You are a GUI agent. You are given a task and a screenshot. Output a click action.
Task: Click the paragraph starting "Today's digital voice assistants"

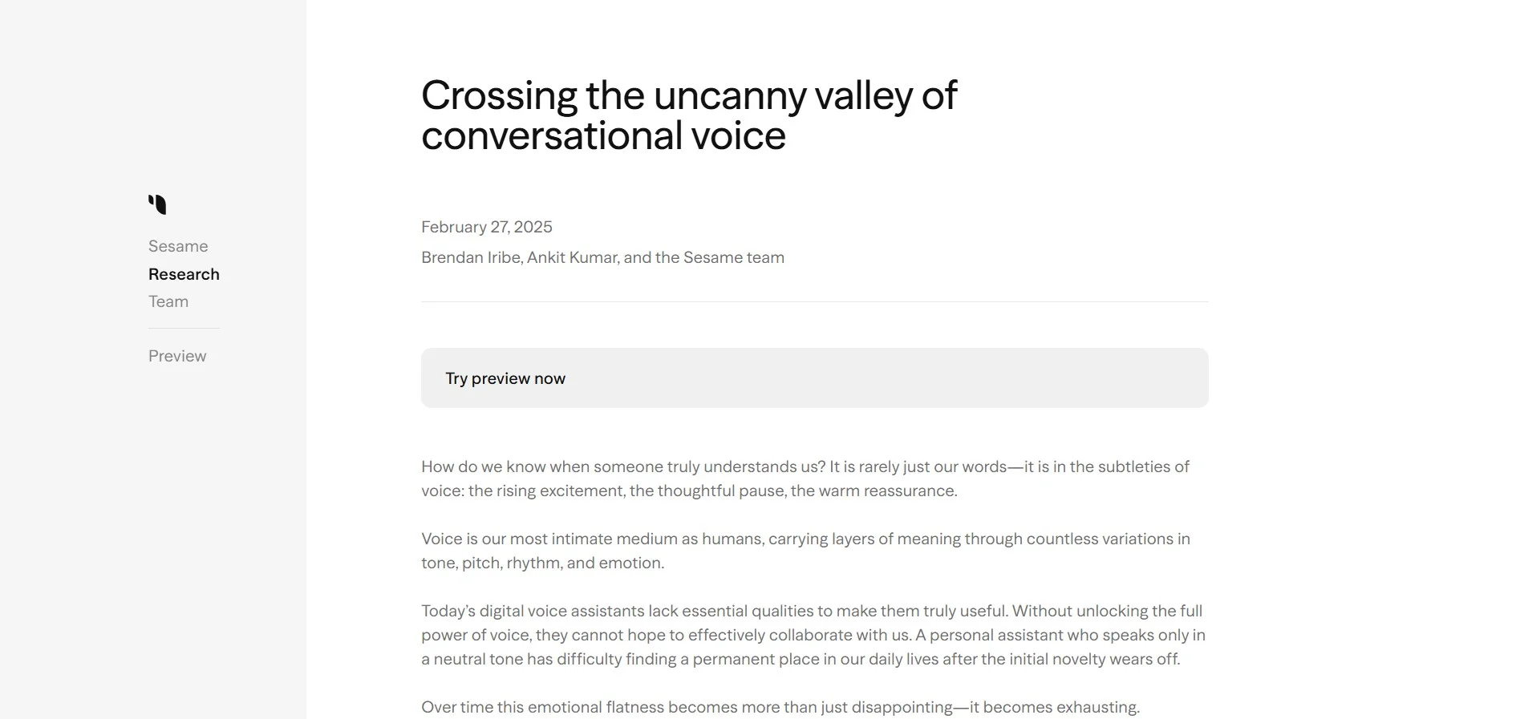pos(813,635)
